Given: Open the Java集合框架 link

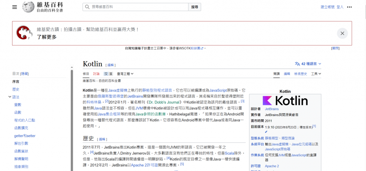Looking at the screenshot, I should (109, 114).
